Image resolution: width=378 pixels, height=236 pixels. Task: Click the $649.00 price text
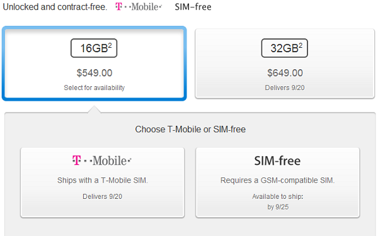point(285,73)
